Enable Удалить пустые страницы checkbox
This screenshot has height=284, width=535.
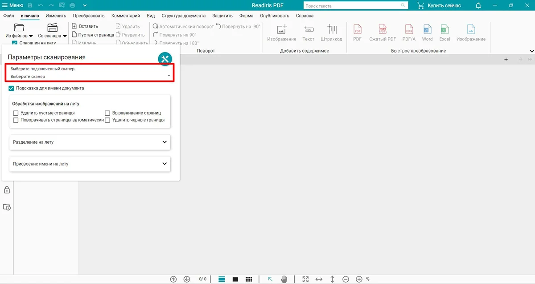coord(16,113)
